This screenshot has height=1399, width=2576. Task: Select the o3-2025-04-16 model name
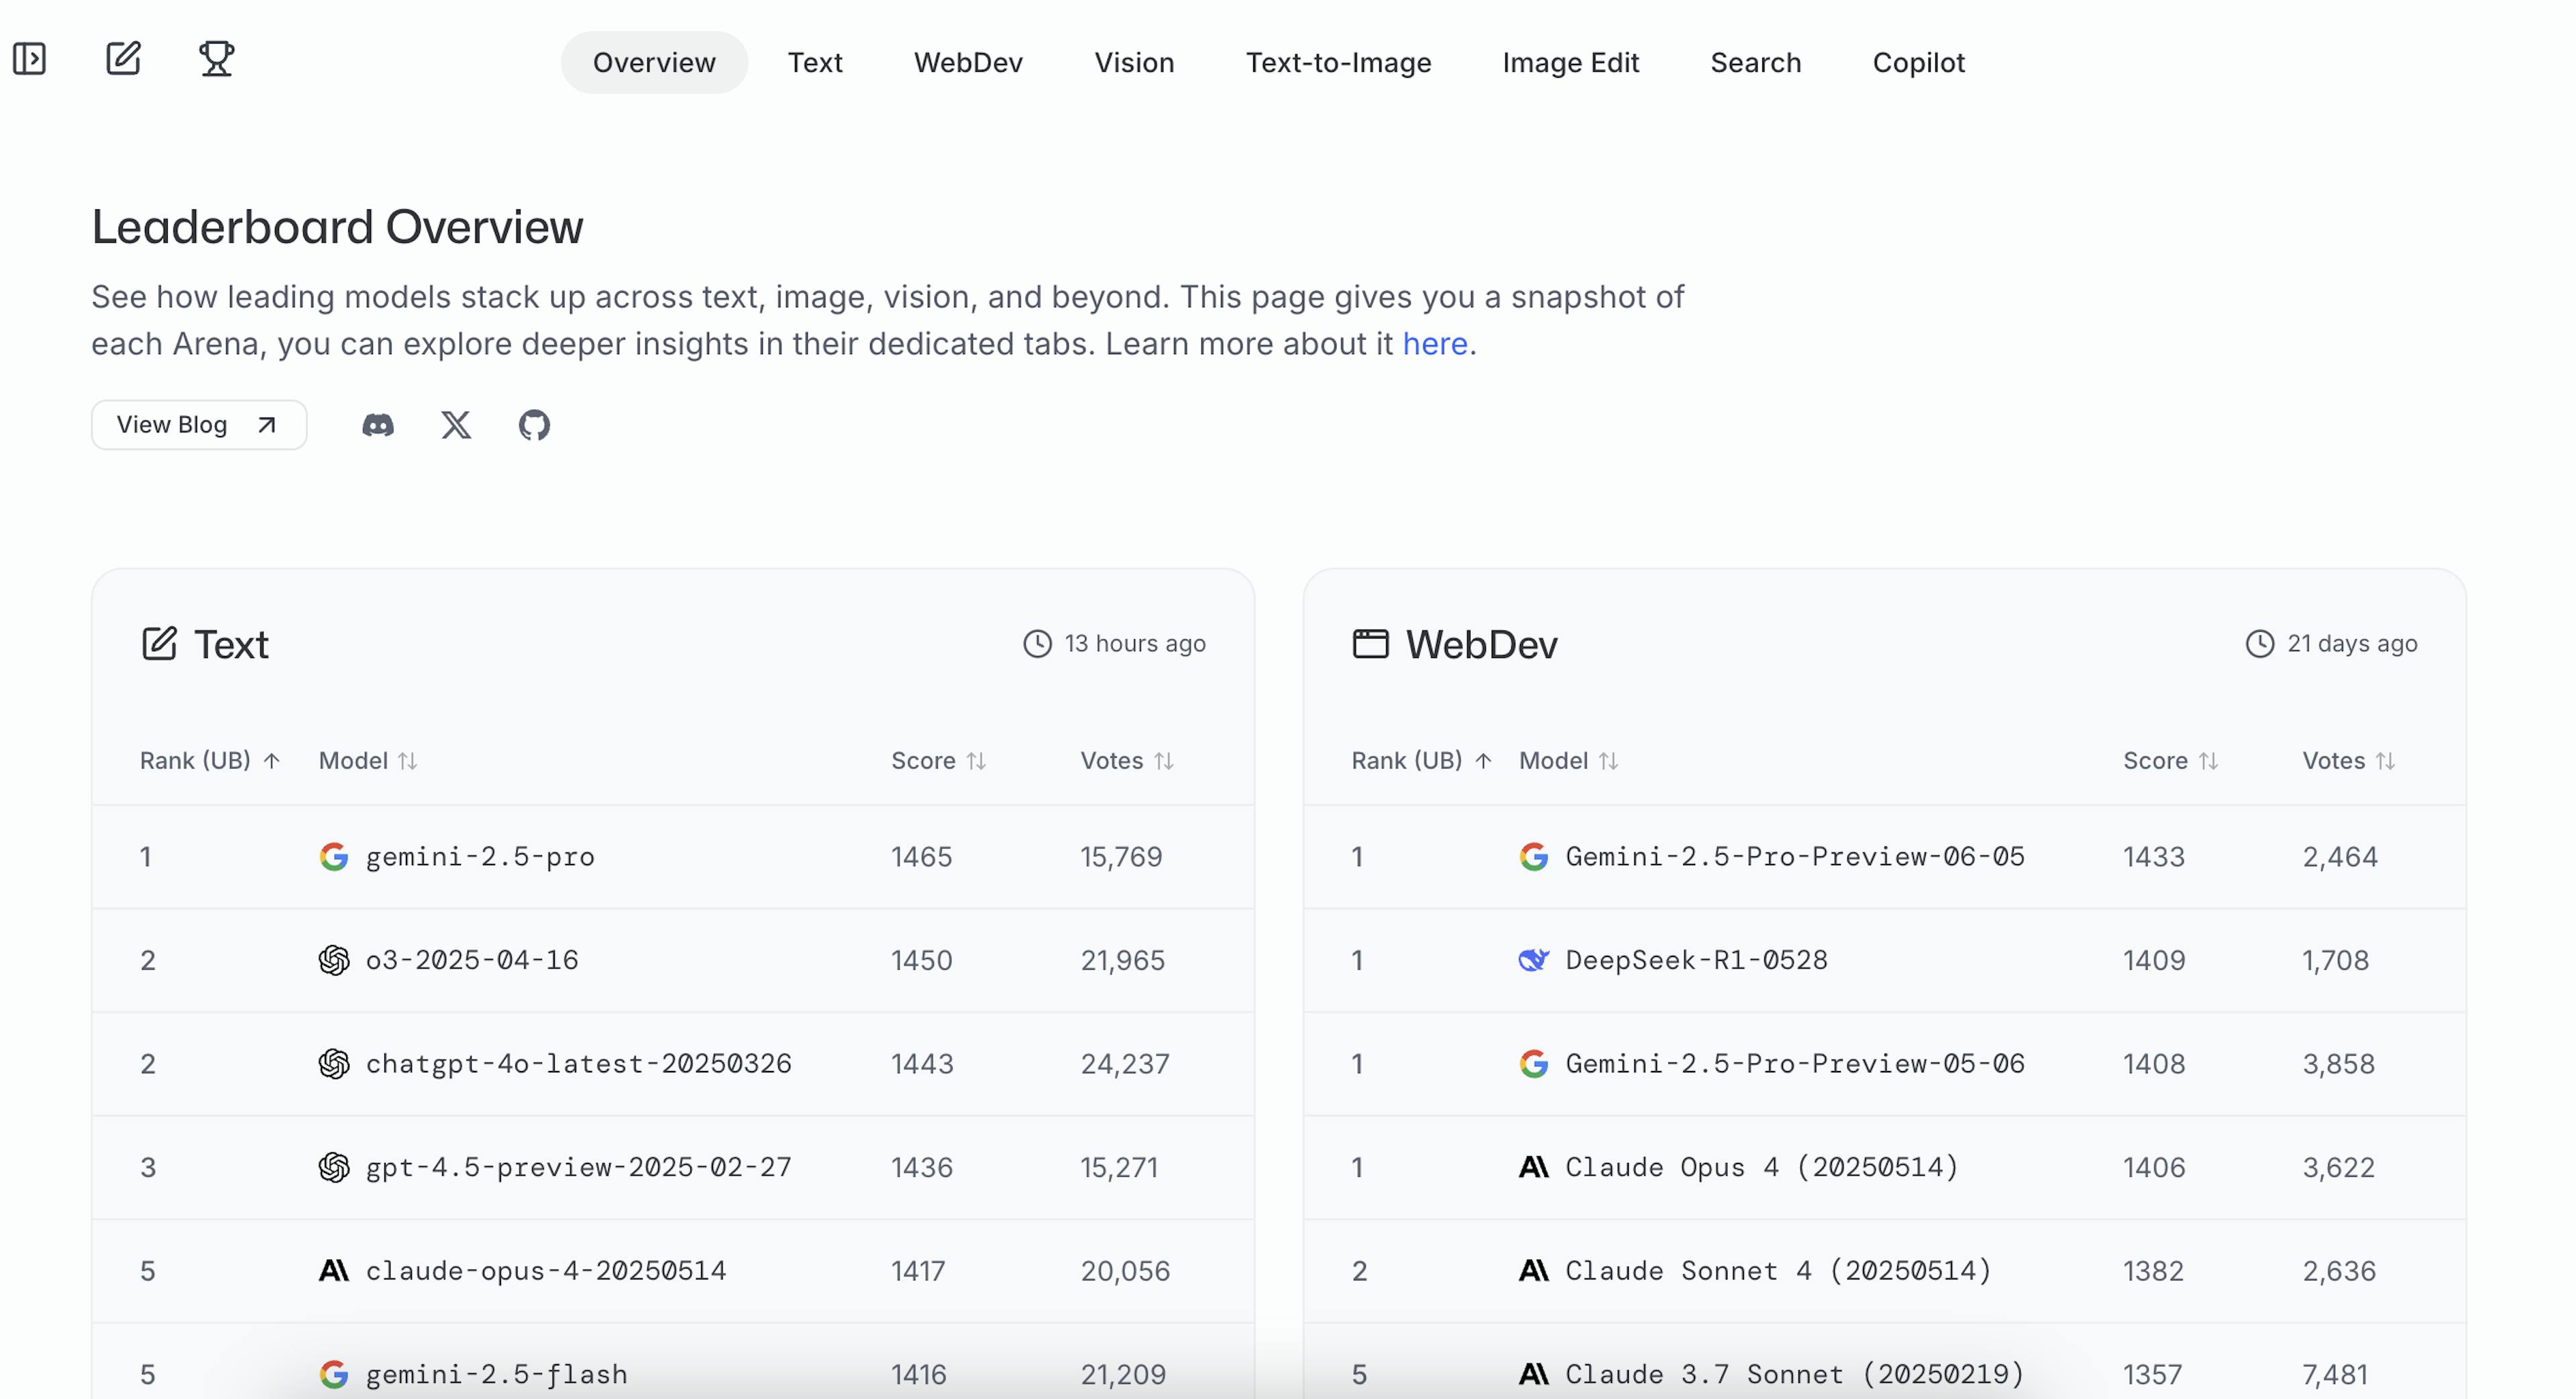click(x=472, y=960)
